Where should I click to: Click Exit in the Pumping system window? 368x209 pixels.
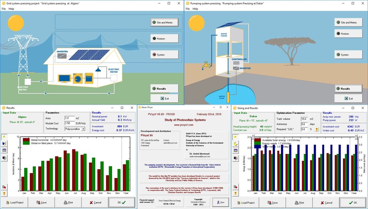point(348,98)
